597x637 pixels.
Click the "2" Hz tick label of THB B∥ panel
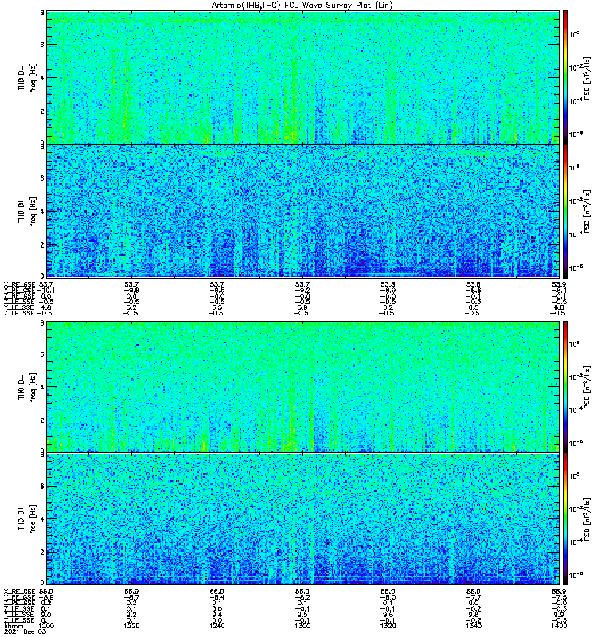pos(42,245)
